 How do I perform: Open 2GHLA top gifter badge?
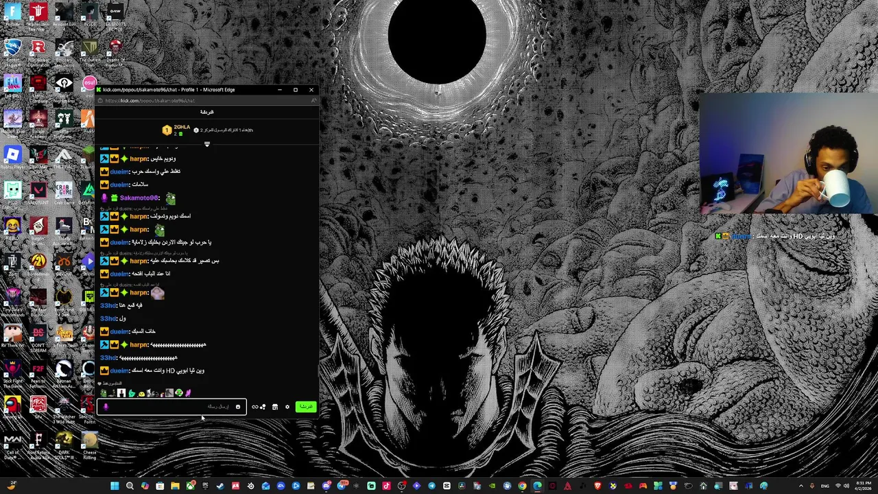[167, 130]
